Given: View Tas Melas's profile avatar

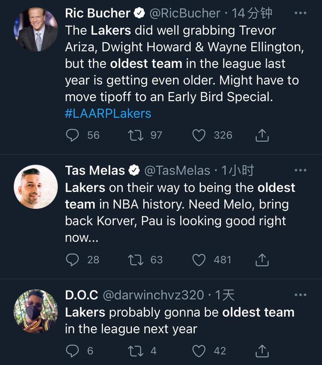Looking at the screenshot, I should (x=35, y=187).
